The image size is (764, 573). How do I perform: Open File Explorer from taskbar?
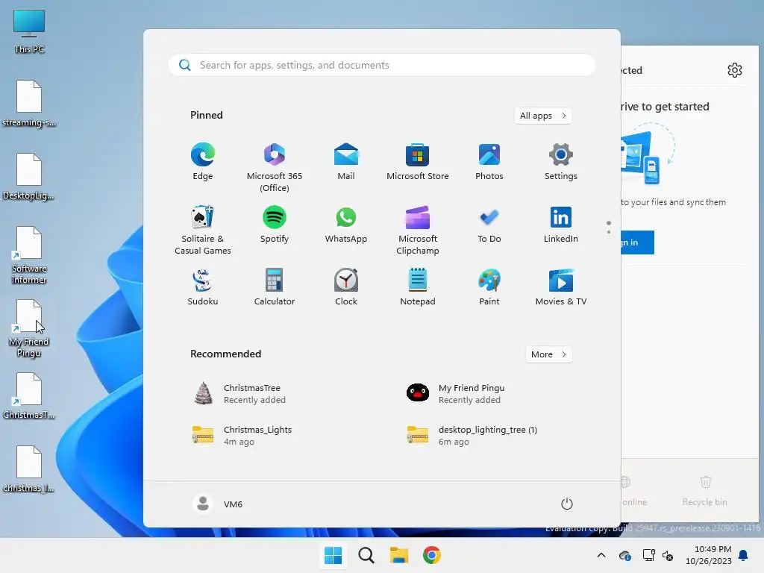click(399, 555)
